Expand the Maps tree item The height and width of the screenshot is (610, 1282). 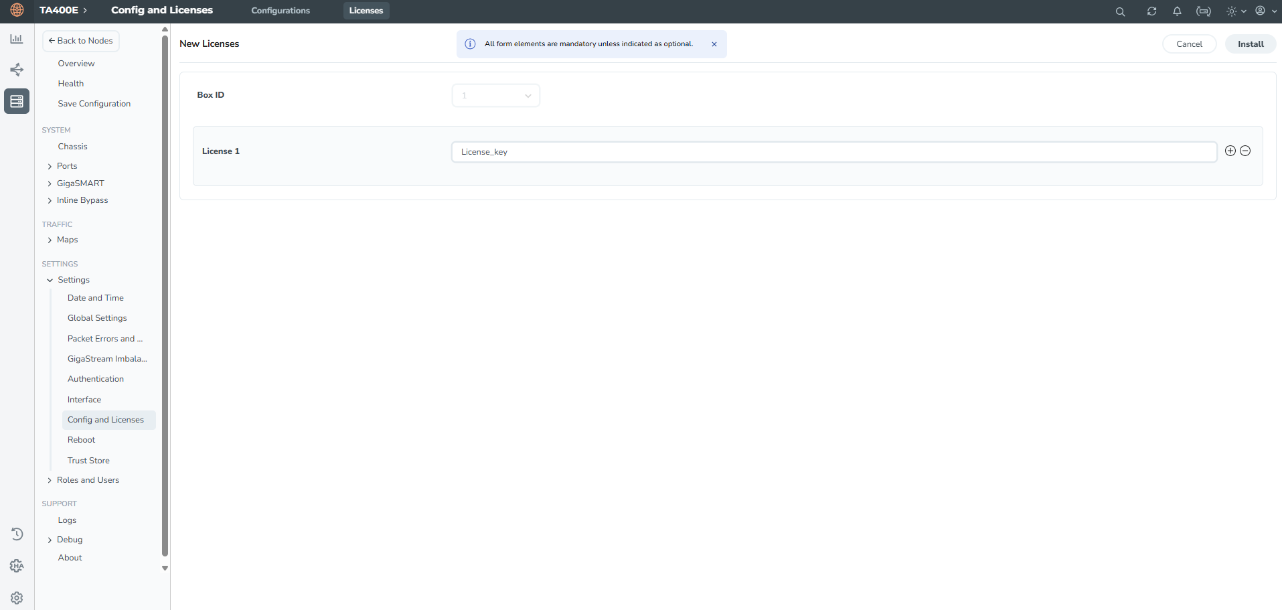(50, 240)
